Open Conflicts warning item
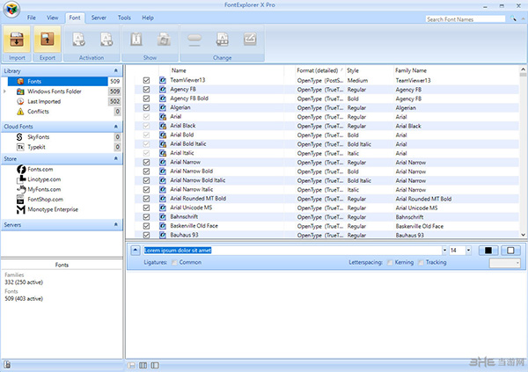The image size is (528, 372). tap(38, 112)
